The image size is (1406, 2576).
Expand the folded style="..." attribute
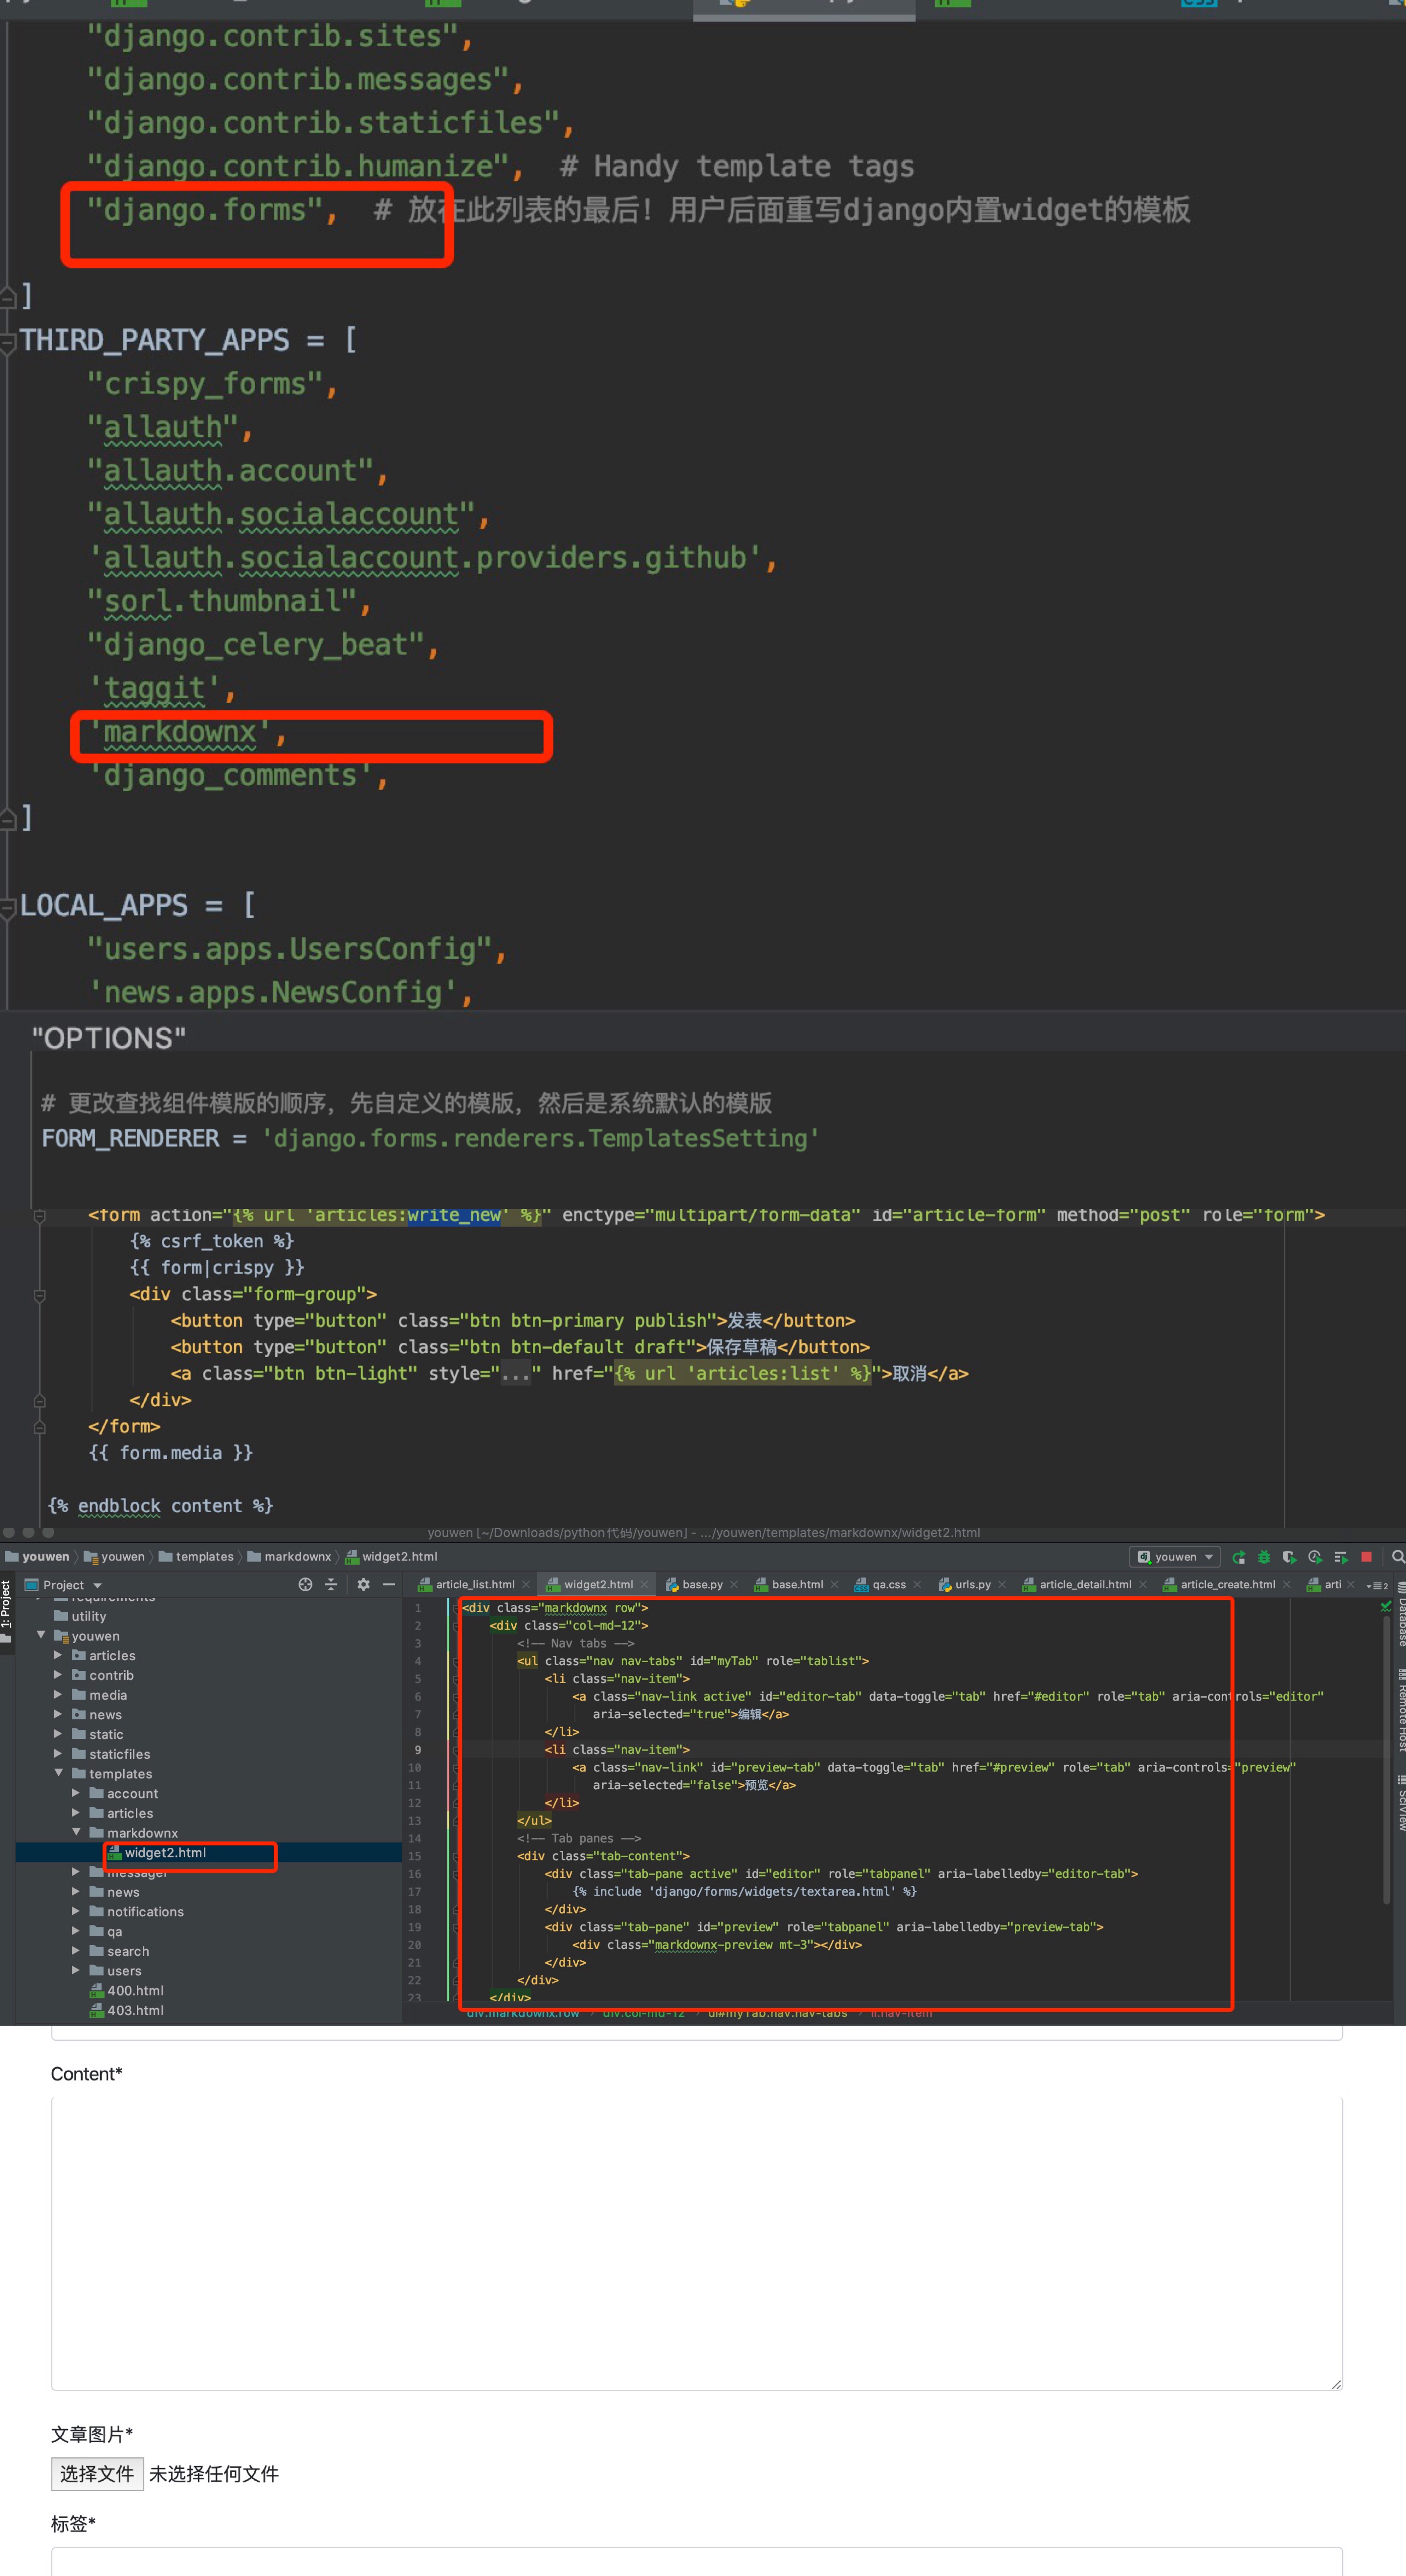pos(515,1374)
